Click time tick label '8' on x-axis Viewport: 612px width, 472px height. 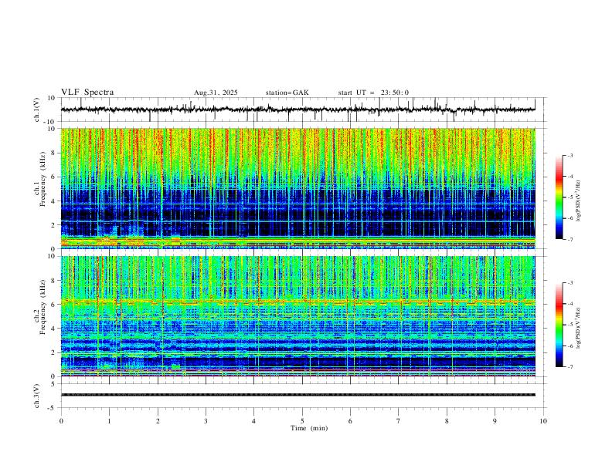447,421
